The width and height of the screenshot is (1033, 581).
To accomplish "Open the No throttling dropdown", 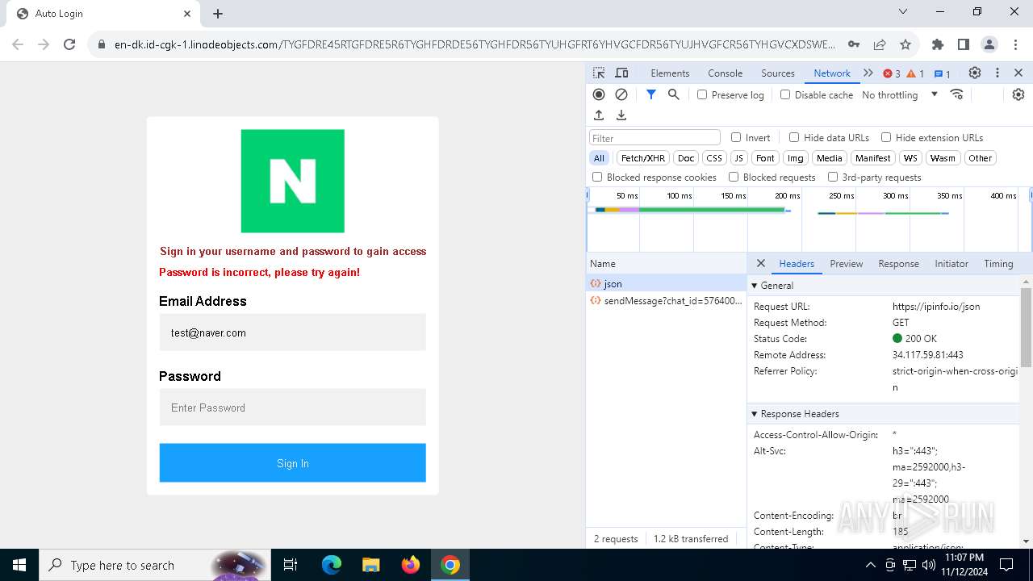I will 900,94.
